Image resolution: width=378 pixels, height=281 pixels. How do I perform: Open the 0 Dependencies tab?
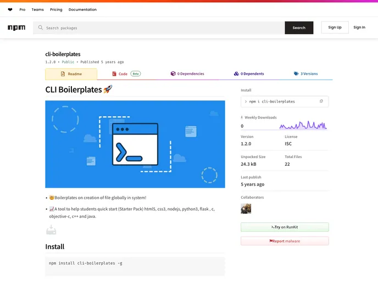coord(187,74)
